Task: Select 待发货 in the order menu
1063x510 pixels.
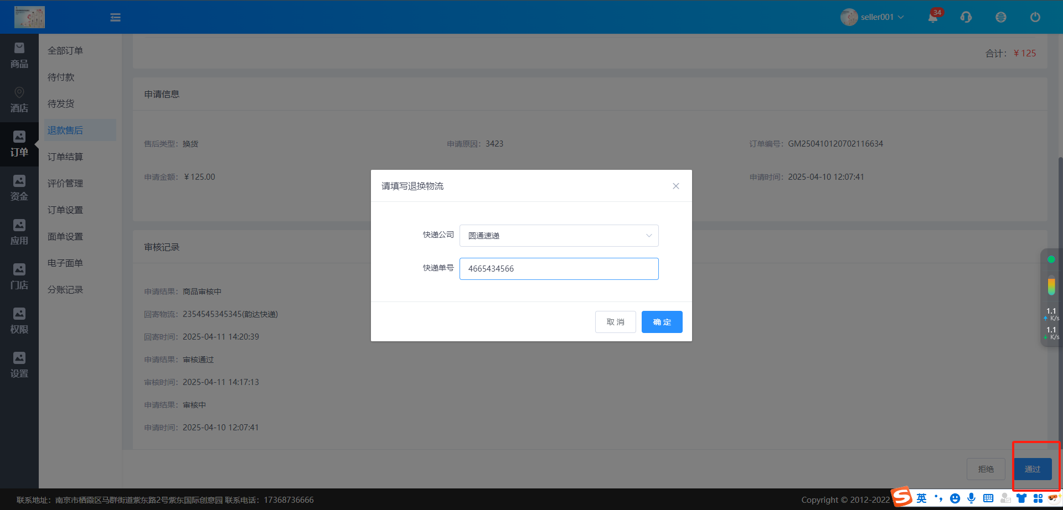Action: pyautogui.click(x=61, y=104)
